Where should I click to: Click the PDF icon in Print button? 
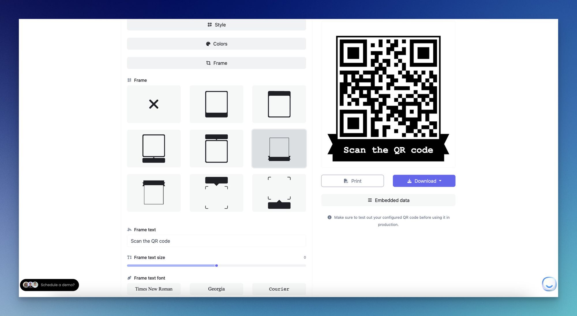346,181
